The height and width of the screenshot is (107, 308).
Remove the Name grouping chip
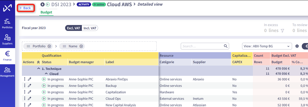pyautogui.click(x=81, y=46)
